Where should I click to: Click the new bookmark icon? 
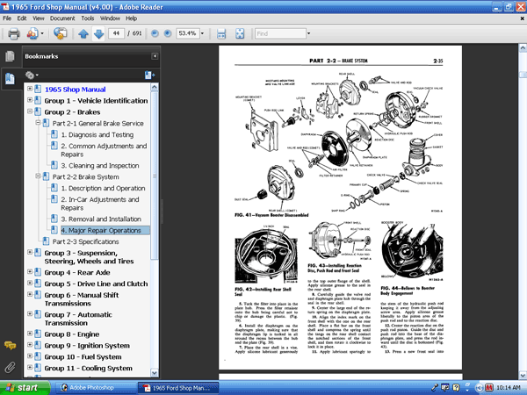(149, 75)
